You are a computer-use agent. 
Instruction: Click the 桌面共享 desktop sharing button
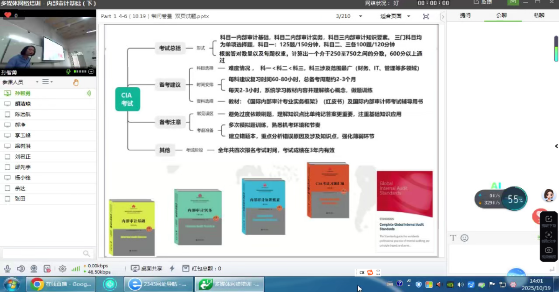point(146,269)
